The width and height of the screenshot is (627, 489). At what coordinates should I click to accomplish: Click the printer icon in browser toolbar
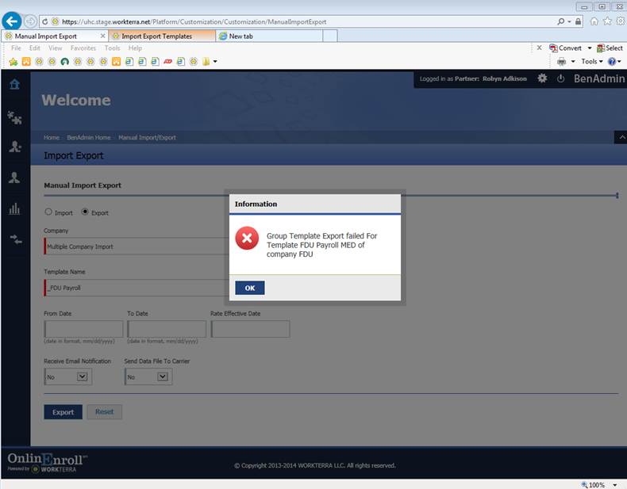562,61
